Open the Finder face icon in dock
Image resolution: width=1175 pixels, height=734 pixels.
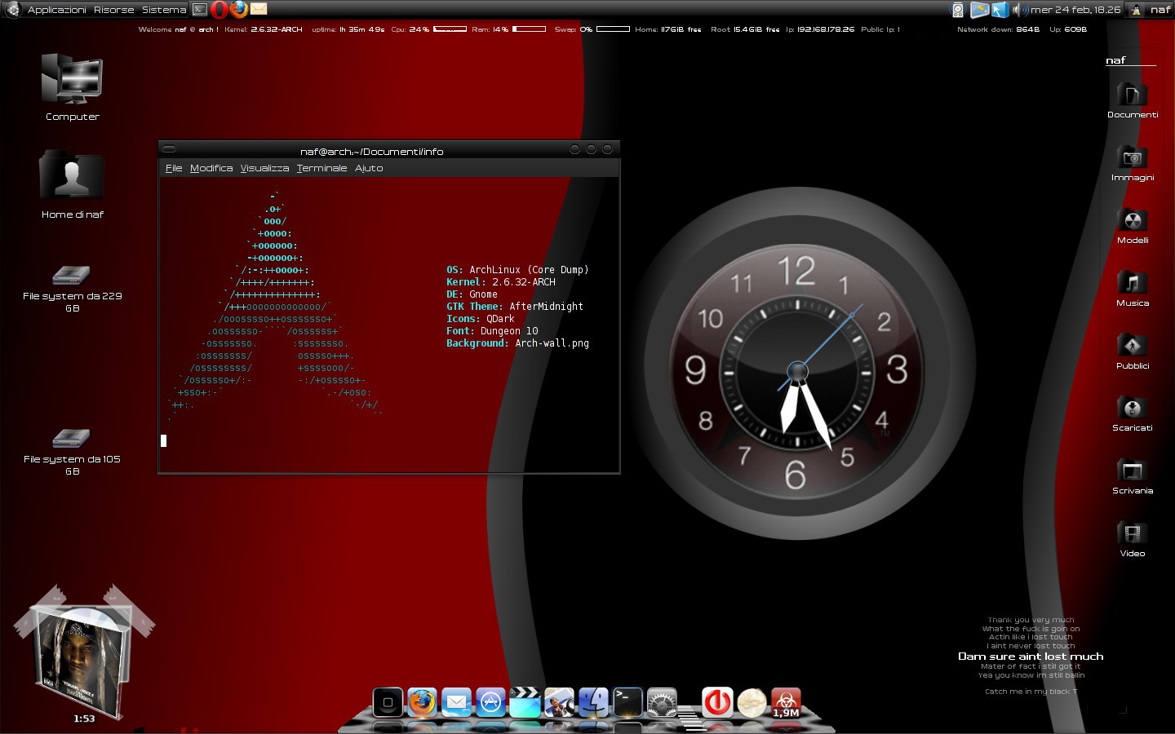click(593, 702)
